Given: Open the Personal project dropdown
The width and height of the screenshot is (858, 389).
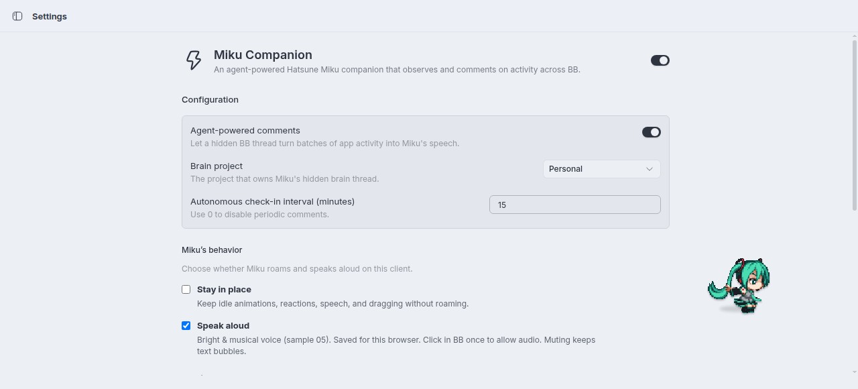Looking at the screenshot, I should click(602, 169).
